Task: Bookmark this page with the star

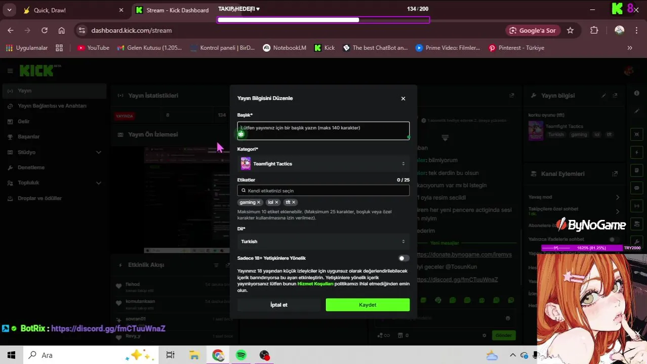Action: pyautogui.click(x=571, y=30)
